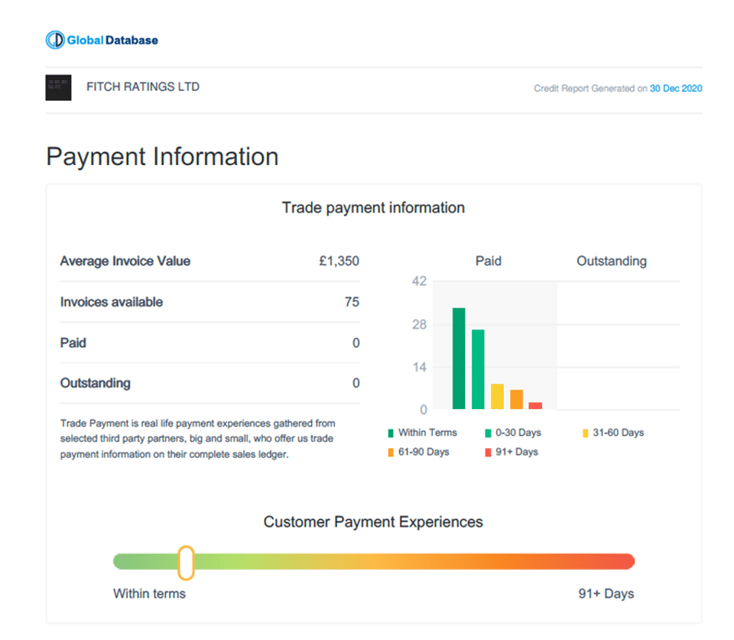
Task: Toggle the 91+ Days legend marker
Action: pyautogui.click(x=488, y=453)
